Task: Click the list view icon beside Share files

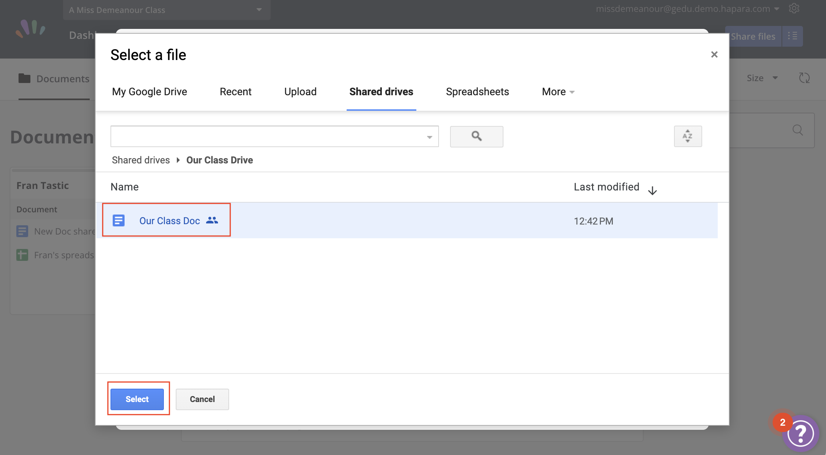Action: (x=792, y=36)
